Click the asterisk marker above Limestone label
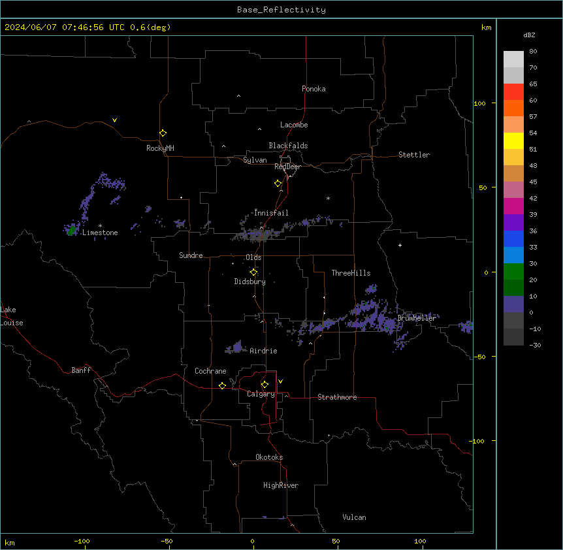563x550 pixels. (100, 226)
